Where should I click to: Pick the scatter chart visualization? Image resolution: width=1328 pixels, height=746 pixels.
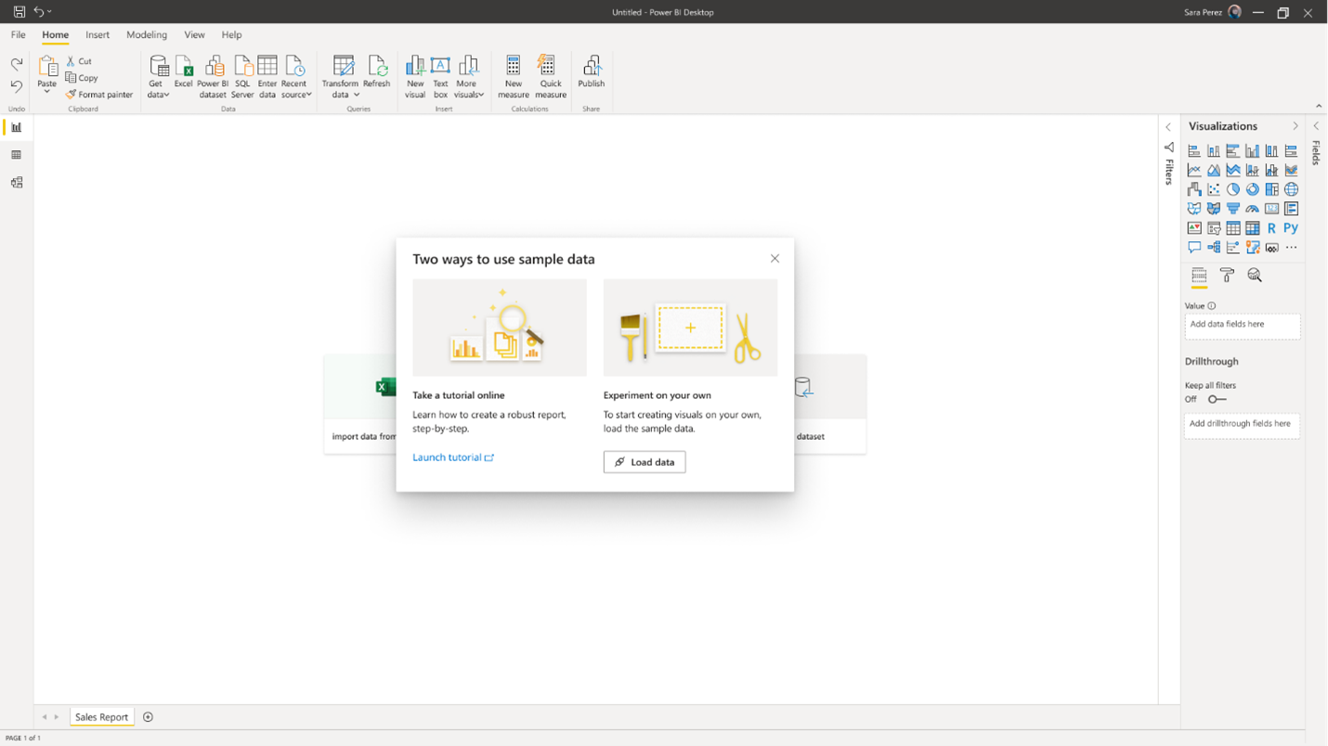pyautogui.click(x=1214, y=189)
